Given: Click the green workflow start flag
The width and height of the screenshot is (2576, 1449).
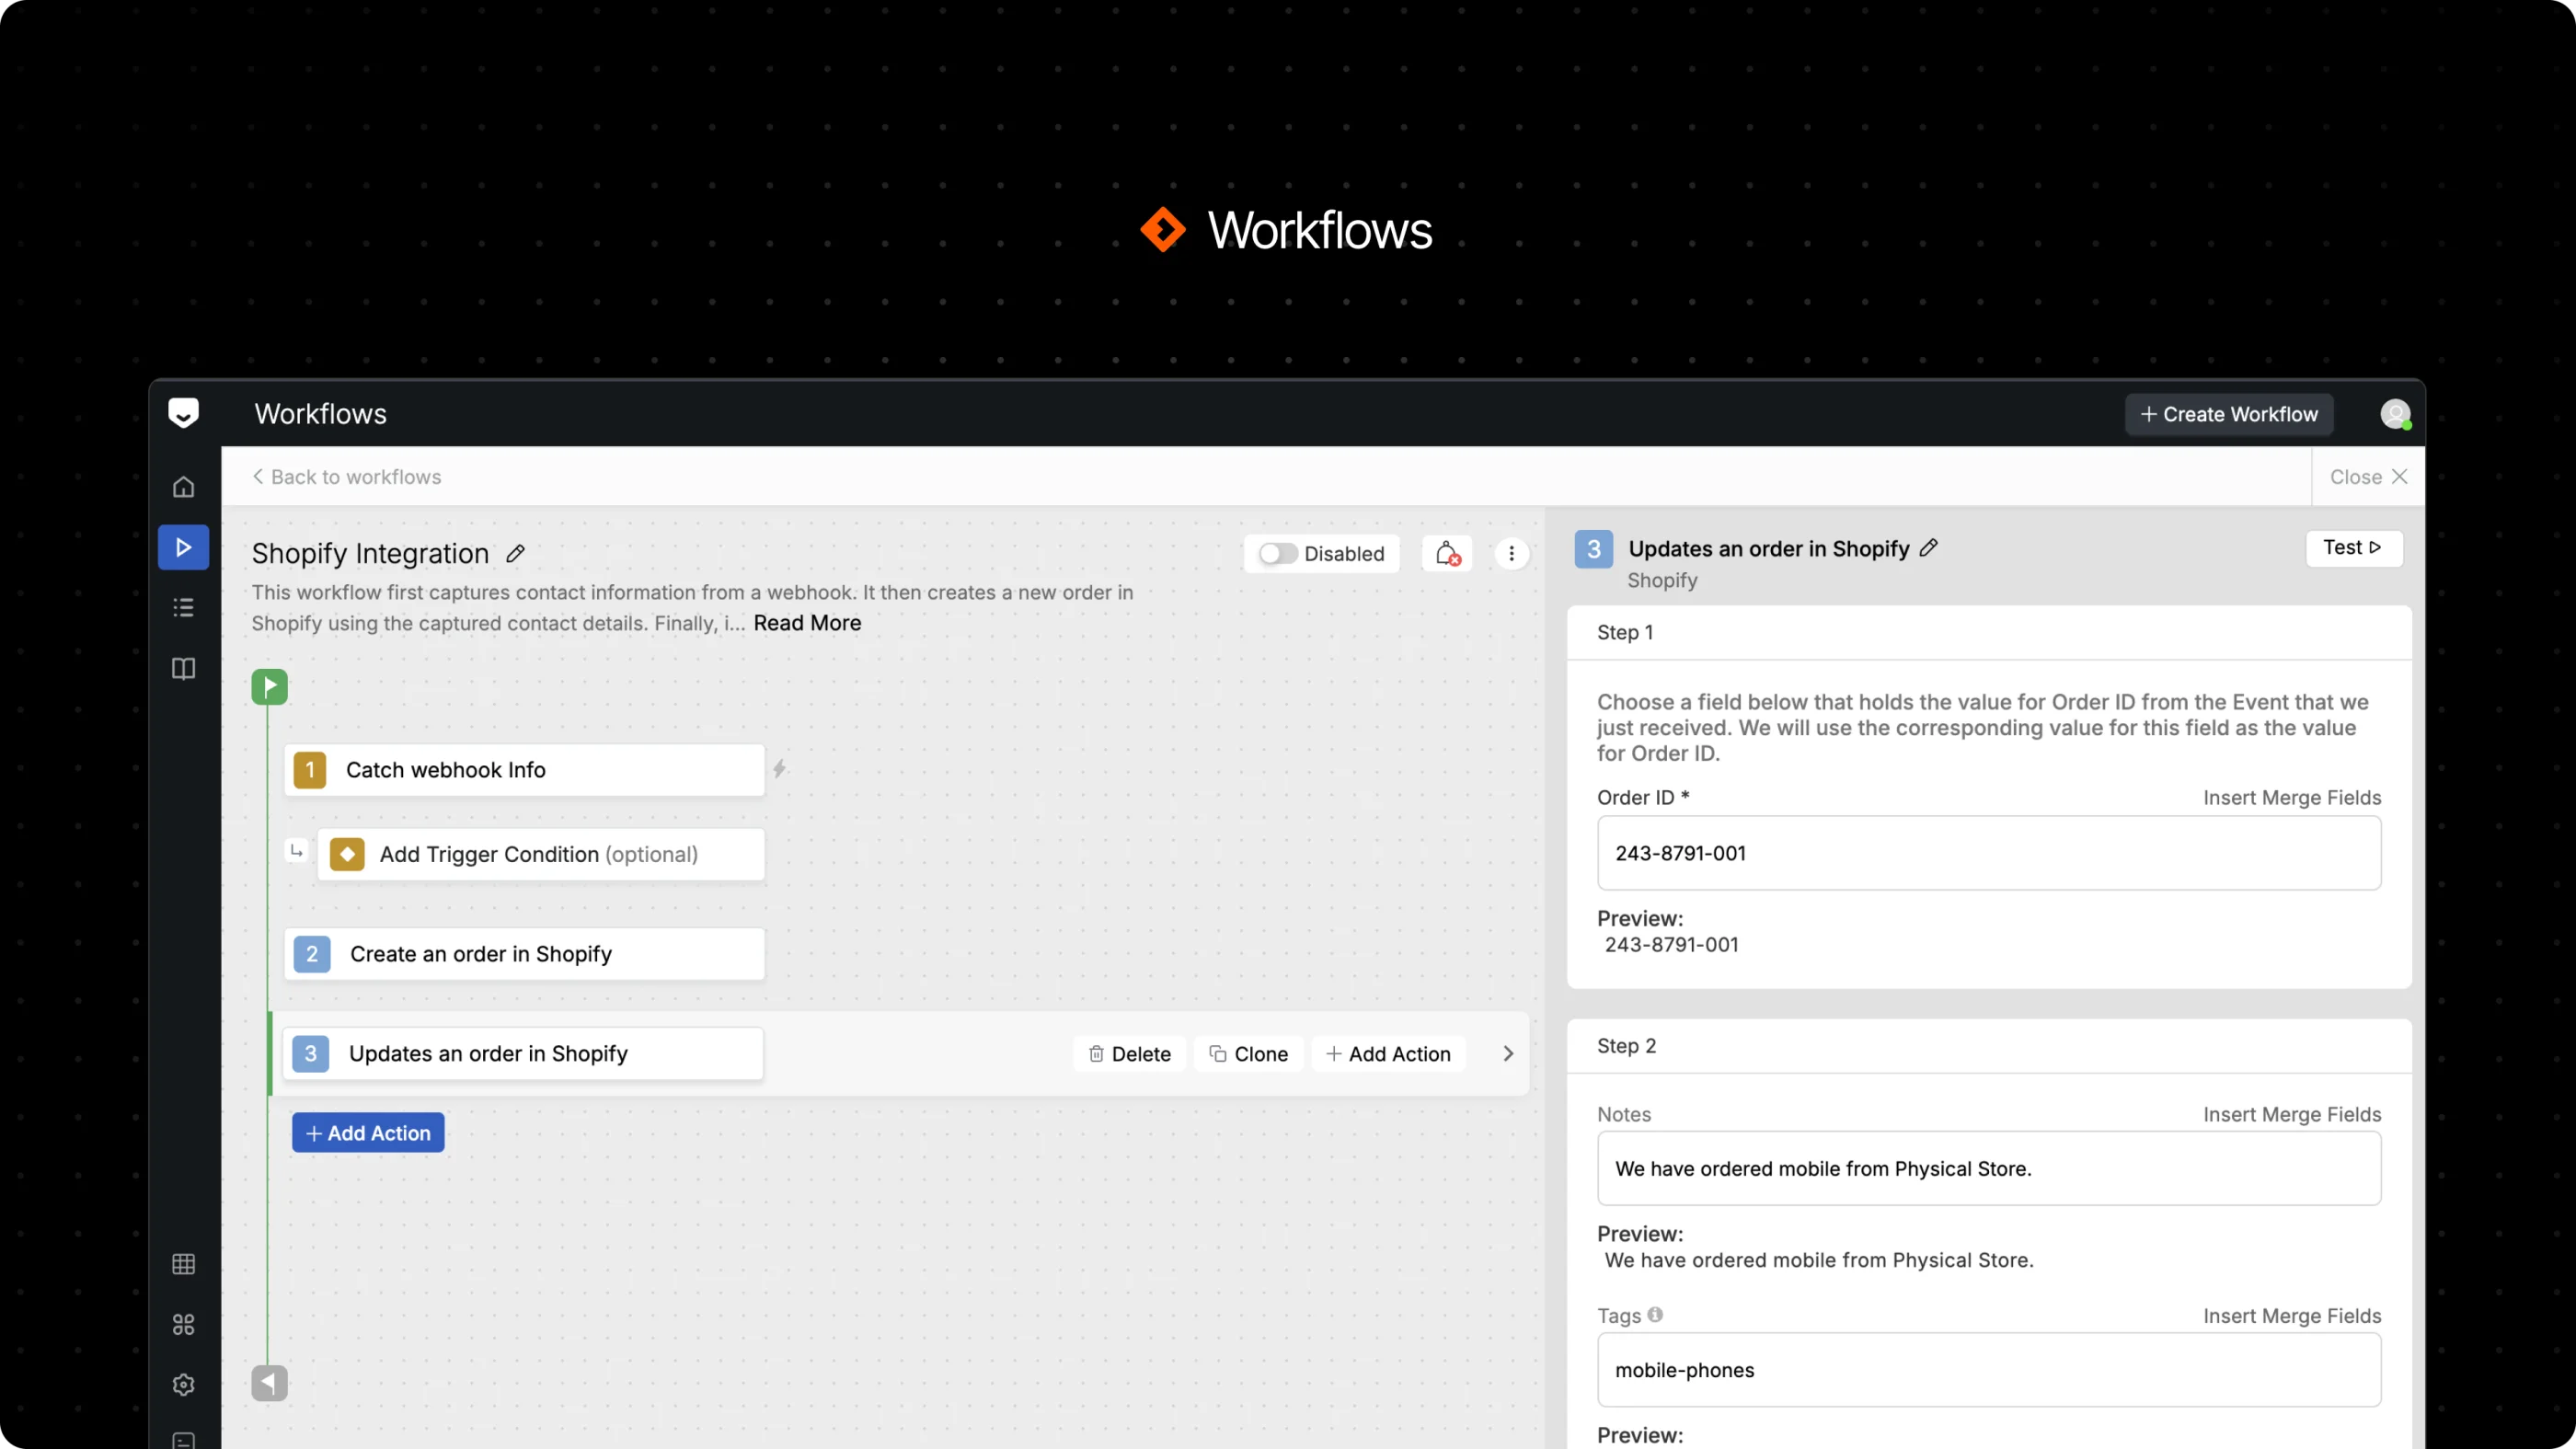Looking at the screenshot, I should [269, 687].
